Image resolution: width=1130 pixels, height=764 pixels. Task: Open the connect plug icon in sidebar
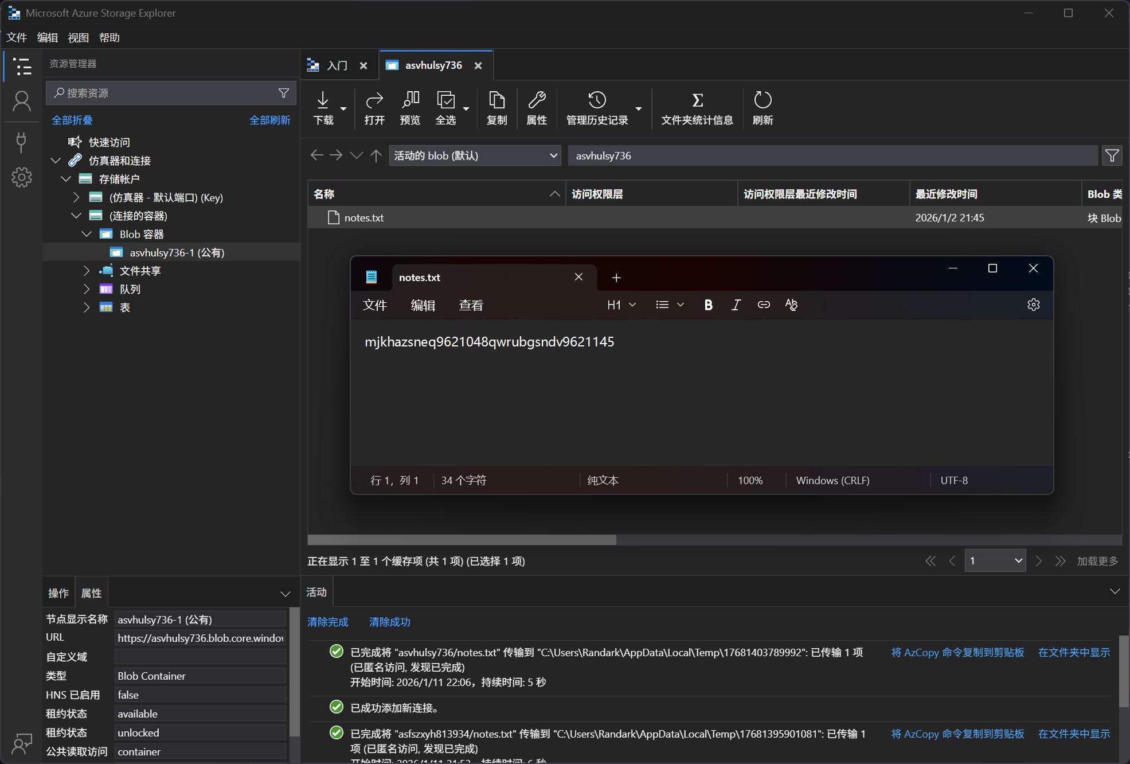coord(22,142)
